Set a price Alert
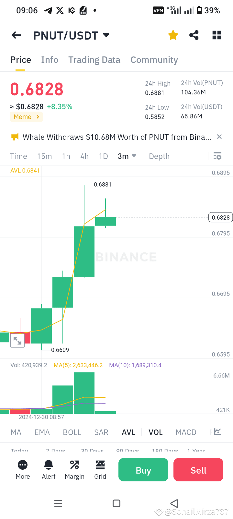 tap(48, 469)
